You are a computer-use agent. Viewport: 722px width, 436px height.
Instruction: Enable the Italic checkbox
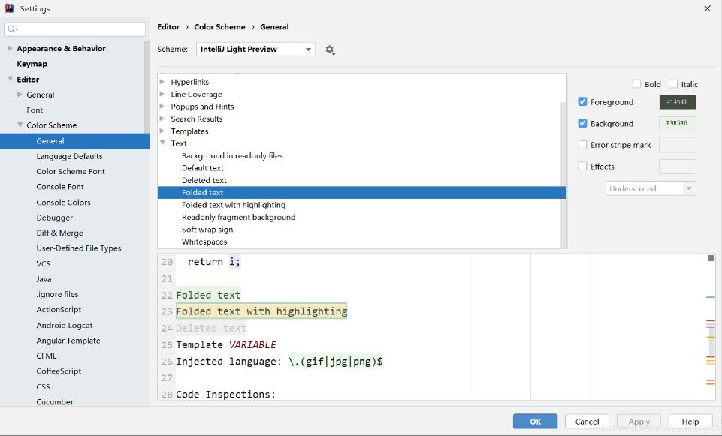click(x=673, y=84)
